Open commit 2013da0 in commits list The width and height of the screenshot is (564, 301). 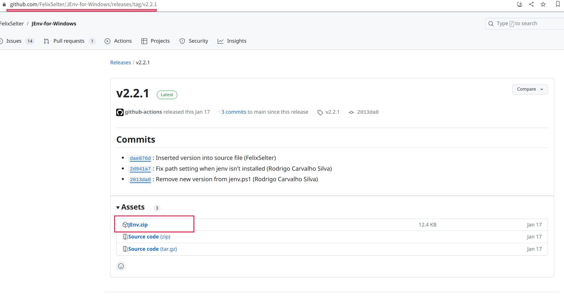point(140,180)
